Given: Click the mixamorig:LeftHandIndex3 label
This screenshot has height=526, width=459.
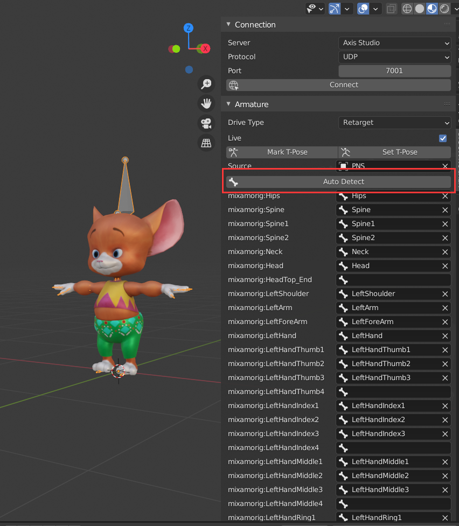Looking at the screenshot, I should point(273,434).
